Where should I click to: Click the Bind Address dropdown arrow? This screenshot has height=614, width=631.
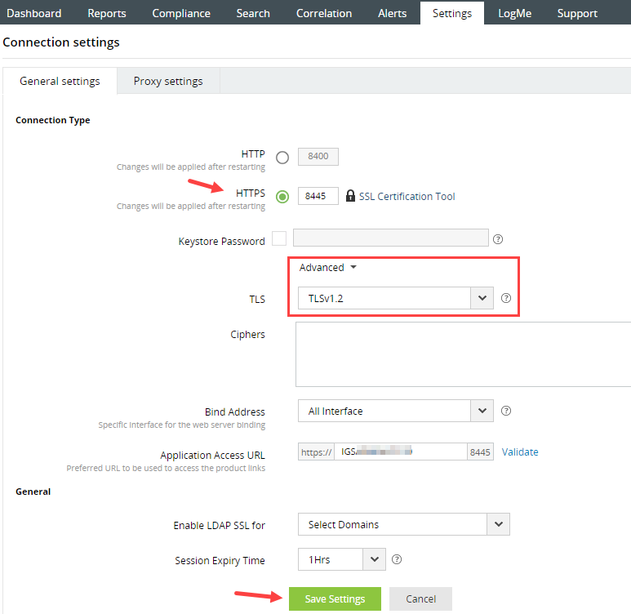(482, 411)
